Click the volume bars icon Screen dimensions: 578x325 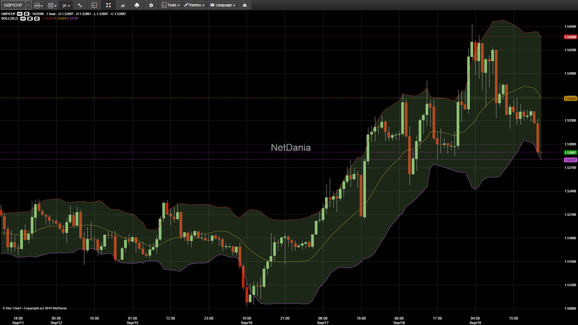tap(123, 5)
